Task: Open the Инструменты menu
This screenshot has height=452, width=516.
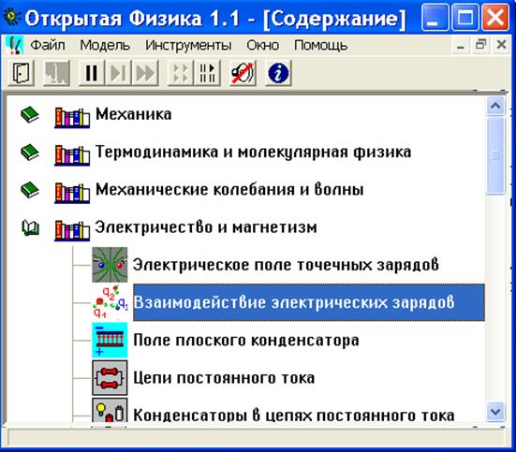Action: coord(188,45)
